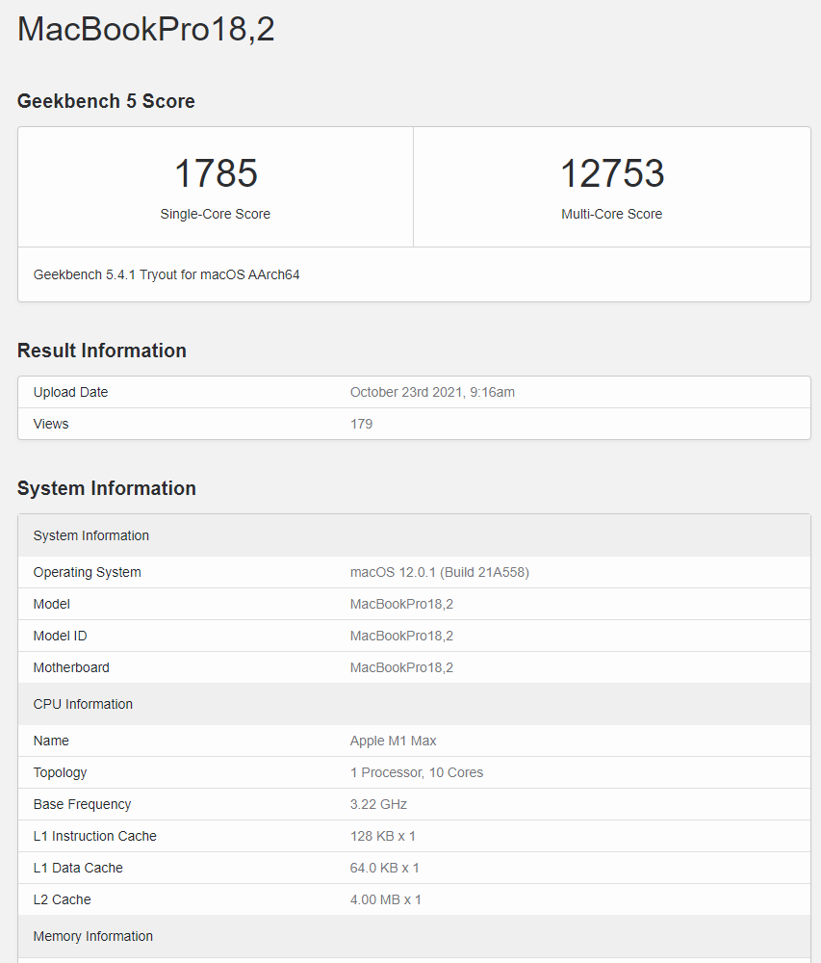Click the L2 Cache 4.00 MB value
Screen dimensions: 821x963
pyautogui.click(x=385, y=899)
